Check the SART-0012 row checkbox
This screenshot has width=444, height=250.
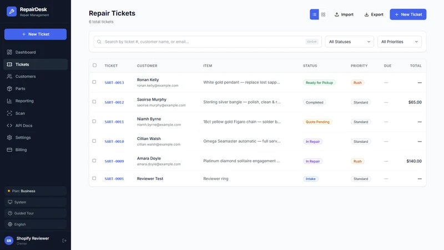click(94, 102)
